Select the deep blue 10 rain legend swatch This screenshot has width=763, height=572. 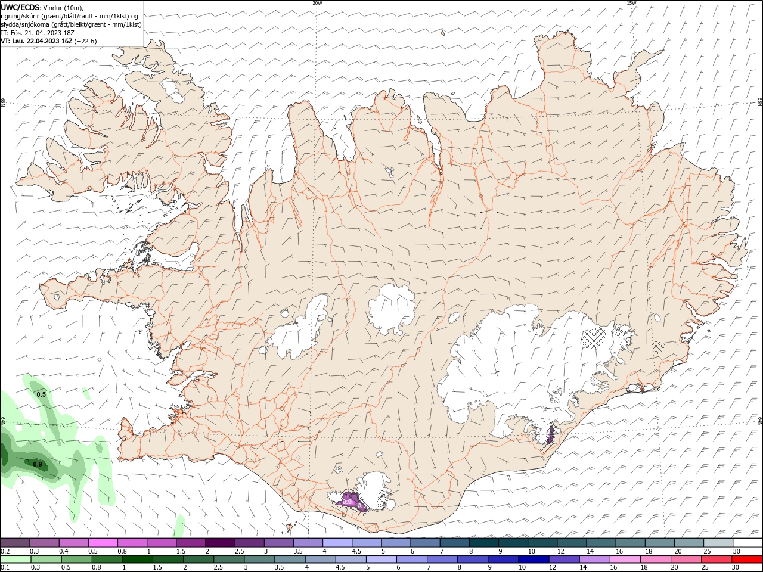pyautogui.click(x=533, y=559)
